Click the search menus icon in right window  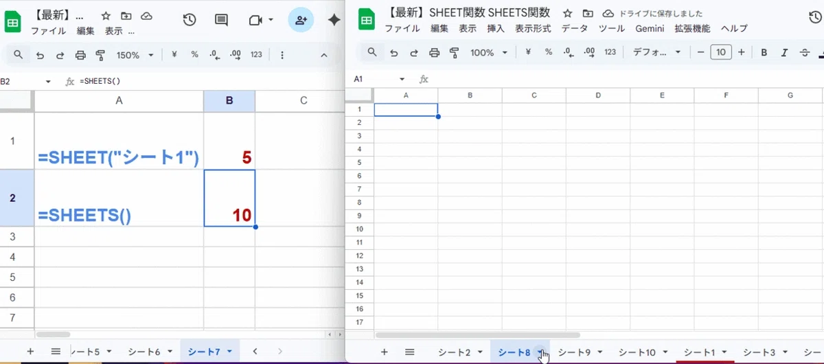coord(372,52)
